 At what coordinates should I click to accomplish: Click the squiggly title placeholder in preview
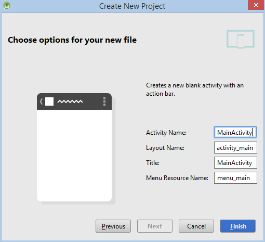point(70,101)
